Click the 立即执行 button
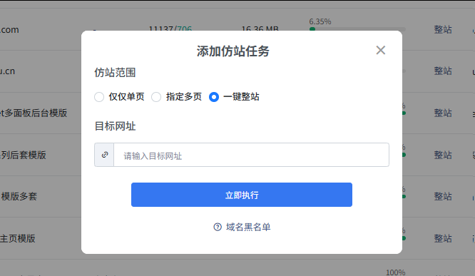 coord(242,195)
